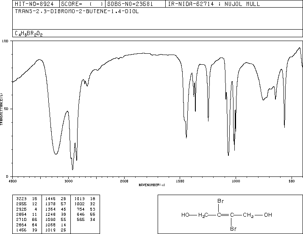Image resolution: width=303 pixels, height=234 pixels.
Task: Select peak value 1090 in the table
Action: [x=50, y=220]
